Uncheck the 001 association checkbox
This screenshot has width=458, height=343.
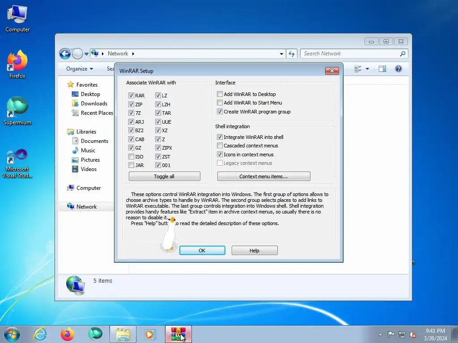click(158, 165)
